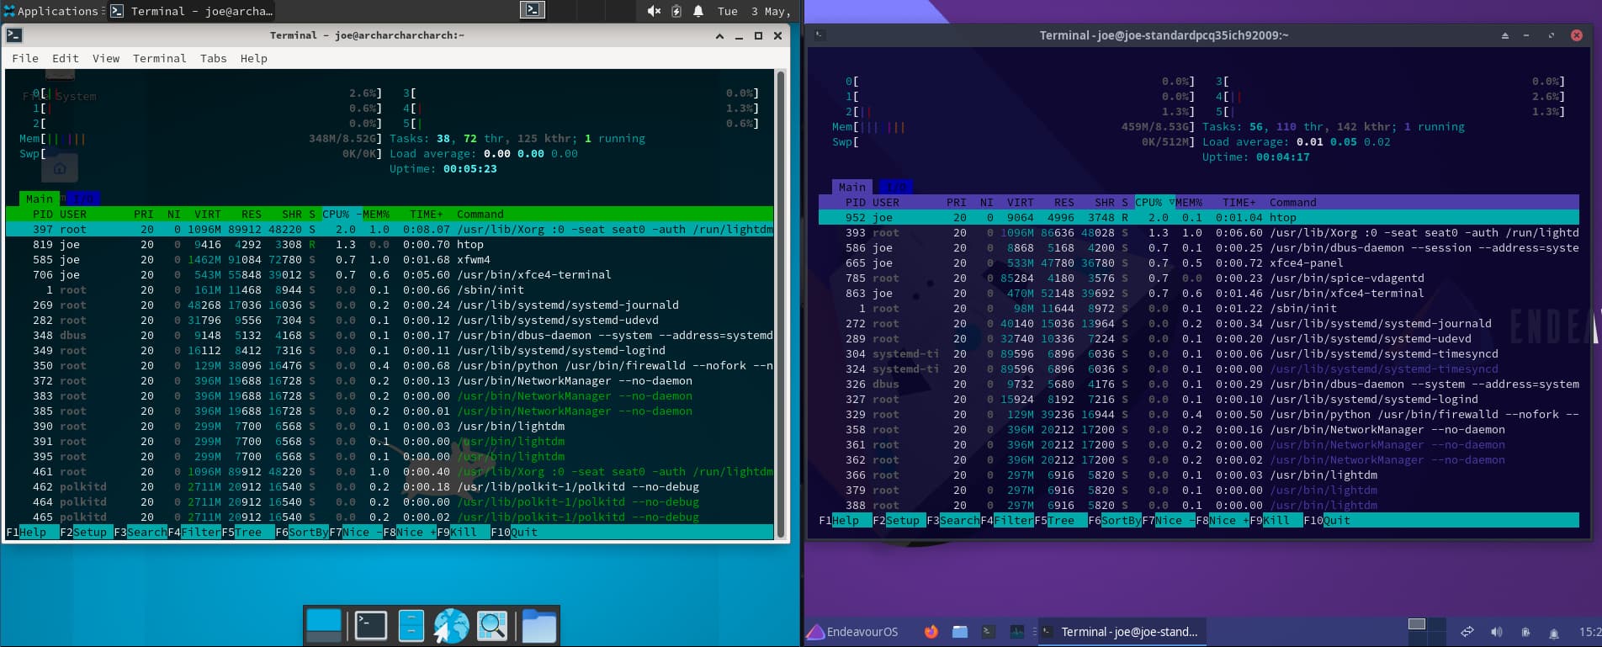The image size is (1602, 647).
Task: Click the muted volume icon in the top panel
Action: [654, 11]
